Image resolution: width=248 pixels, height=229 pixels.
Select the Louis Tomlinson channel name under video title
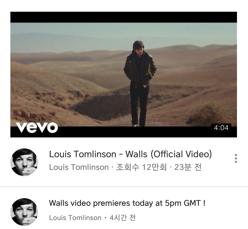[79, 167]
